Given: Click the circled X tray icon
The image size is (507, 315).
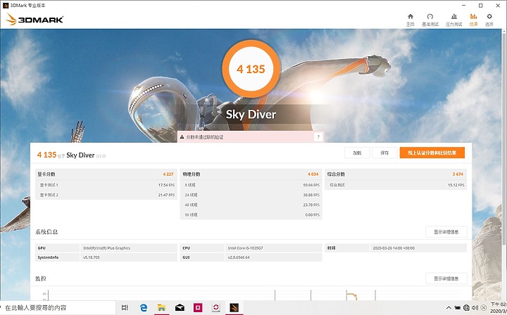Looking at the screenshot, I should (x=484, y=308).
